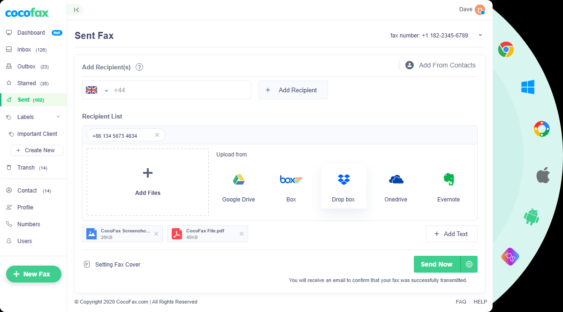Expand the Labels section in sidebar
This screenshot has height=312, width=563.
pos(58,117)
